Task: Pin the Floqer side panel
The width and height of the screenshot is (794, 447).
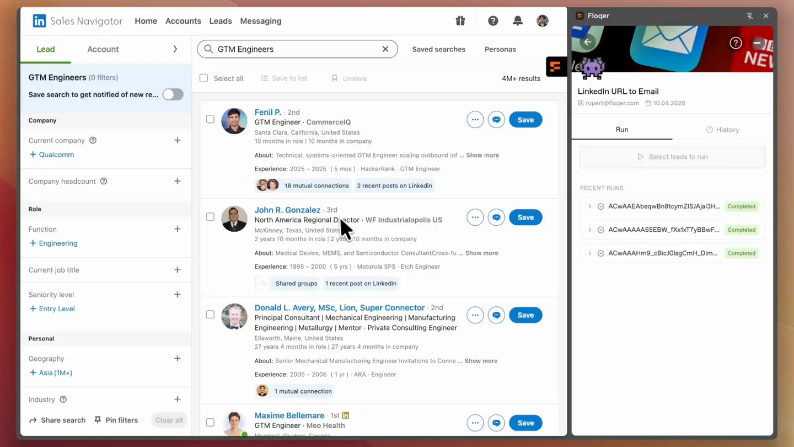Action: coord(749,16)
